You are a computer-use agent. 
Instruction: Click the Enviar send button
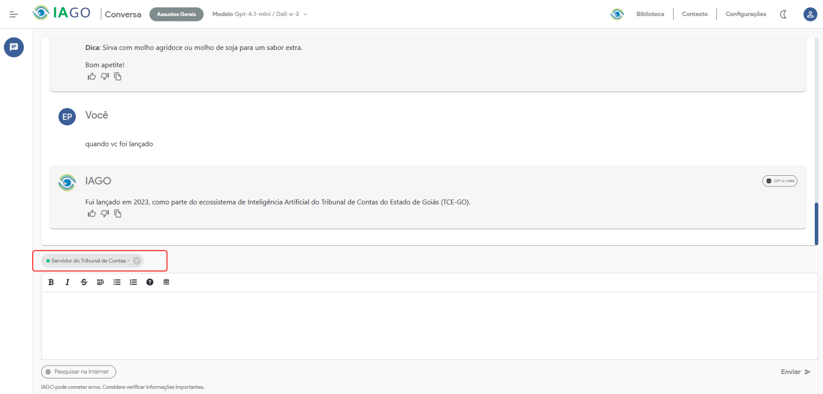tap(796, 372)
